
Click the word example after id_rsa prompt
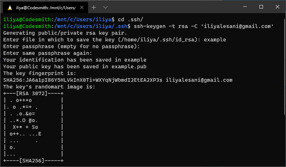click(215, 40)
